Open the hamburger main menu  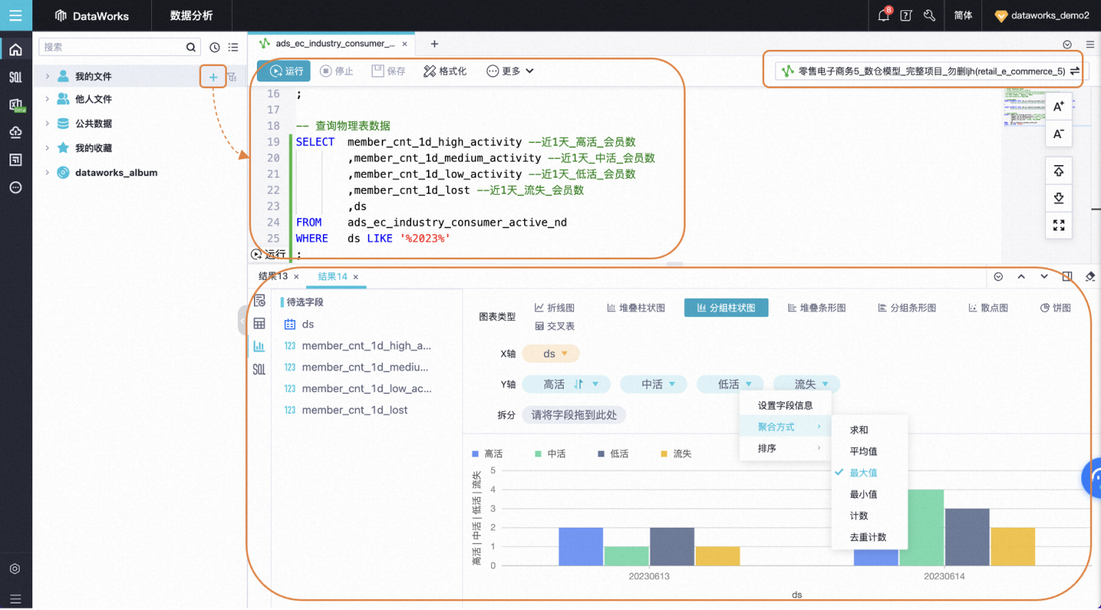tap(15, 15)
